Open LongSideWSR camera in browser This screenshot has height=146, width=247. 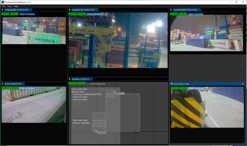pos(196,14)
